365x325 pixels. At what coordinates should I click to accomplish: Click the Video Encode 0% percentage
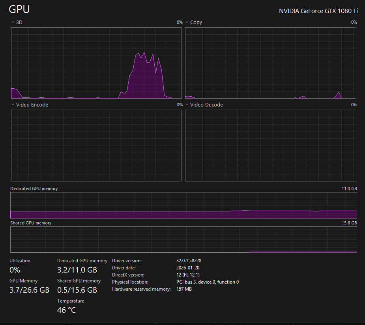point(180,105)
